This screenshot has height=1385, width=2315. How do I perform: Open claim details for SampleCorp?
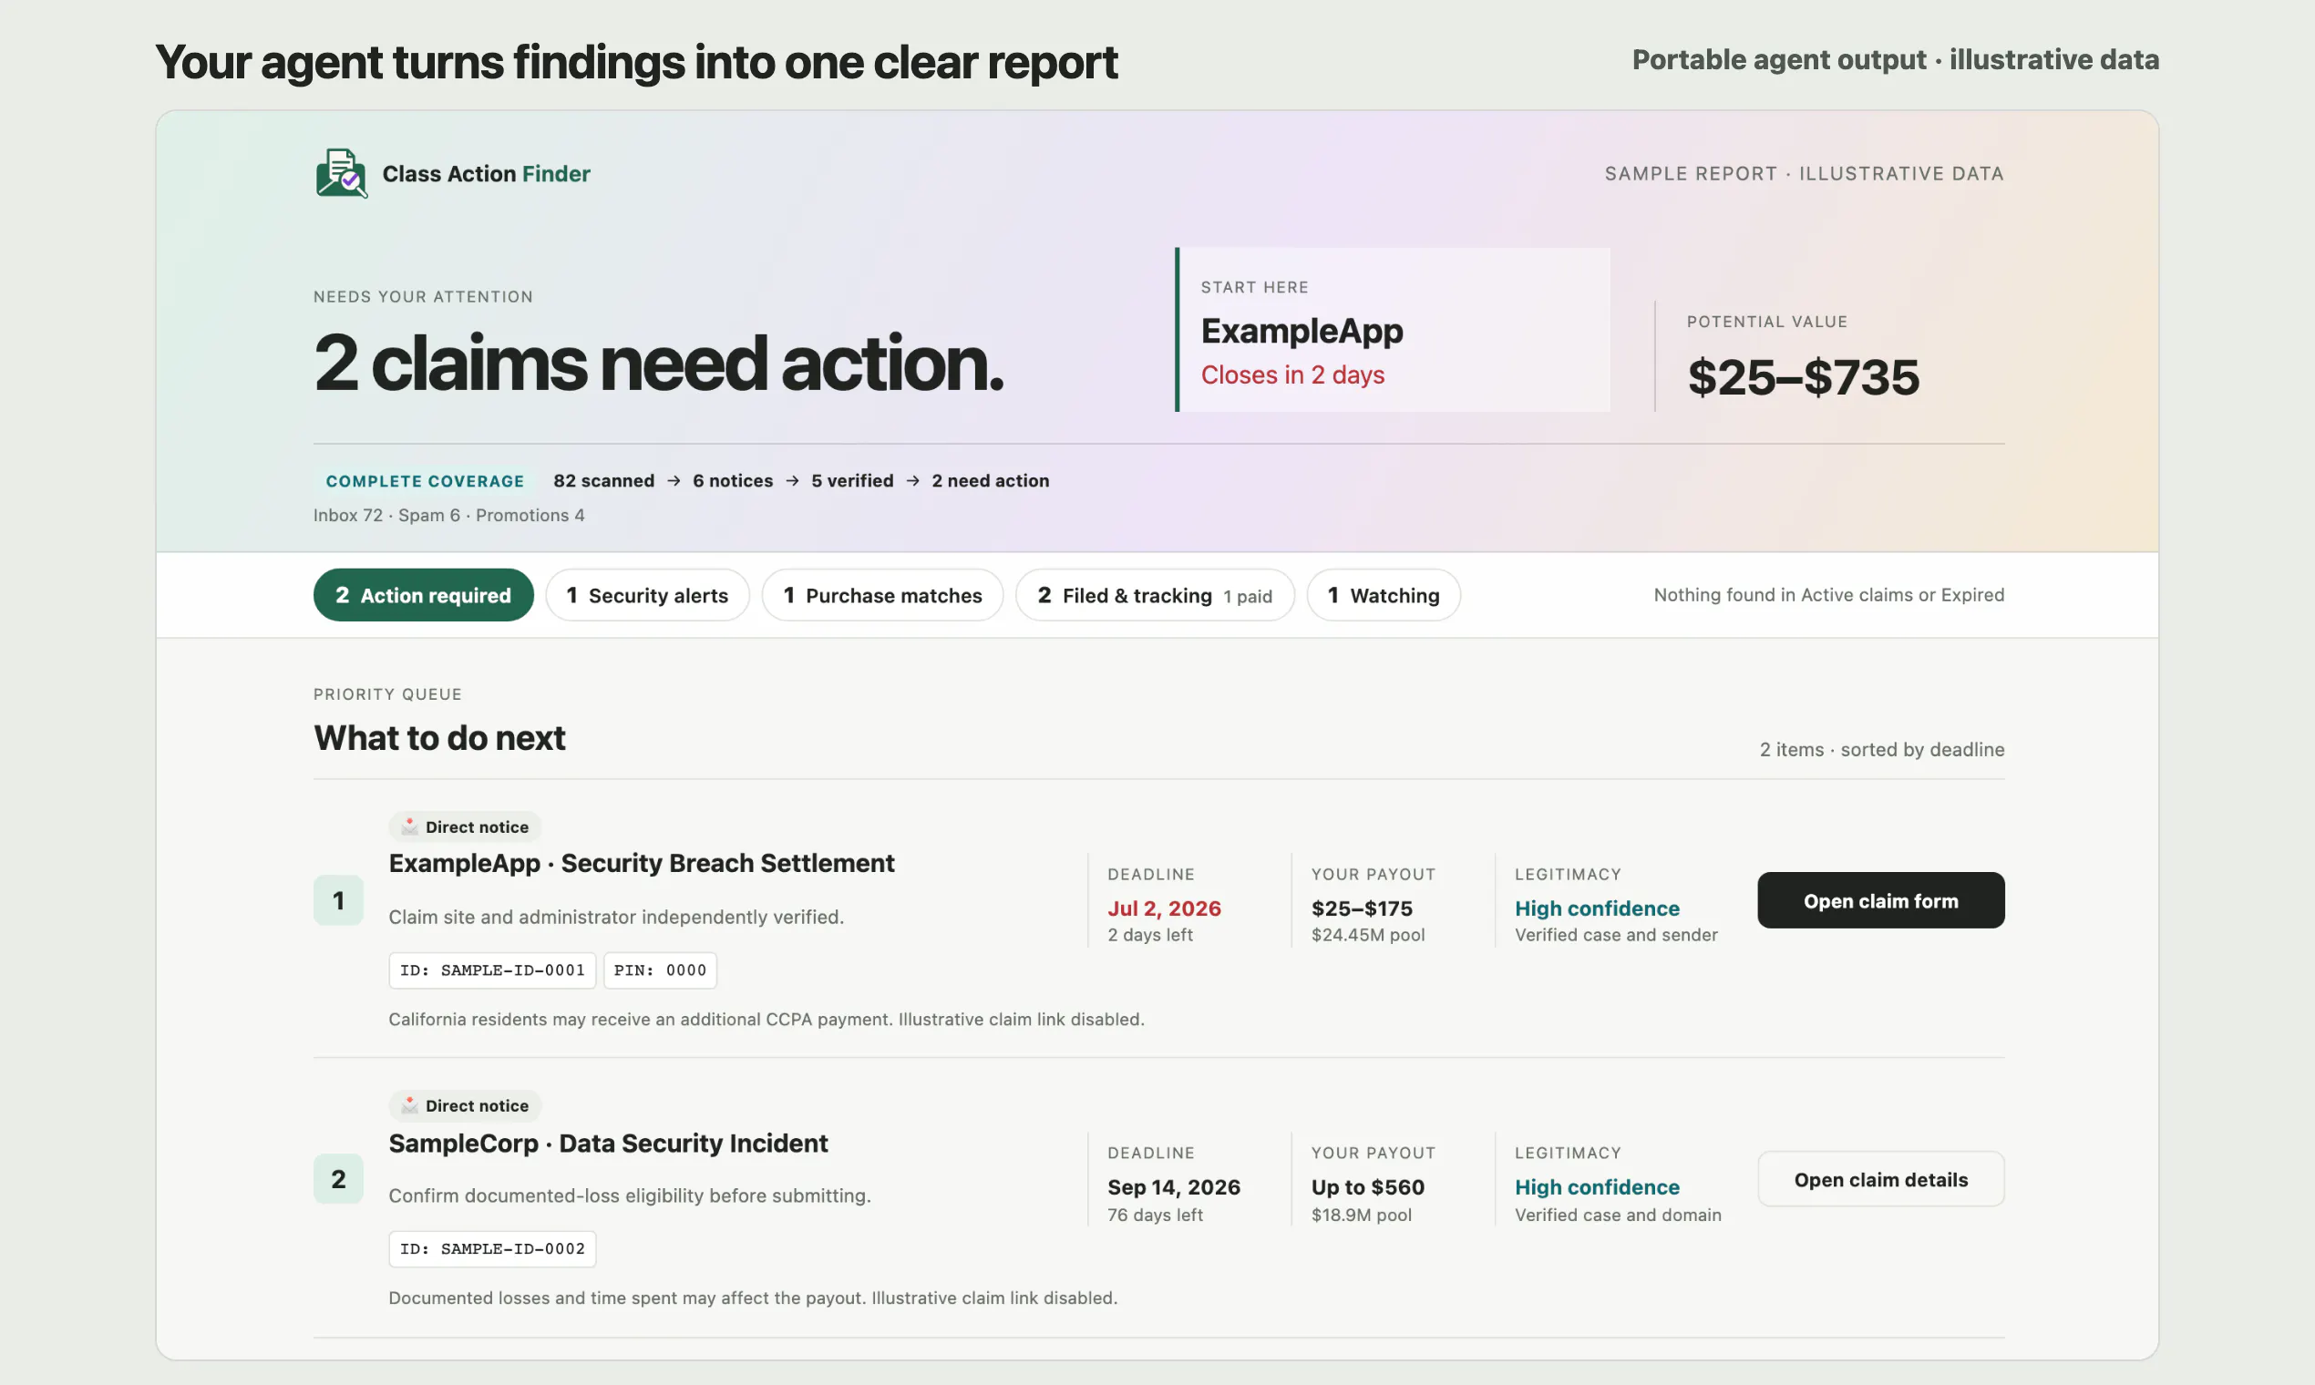pyautogui.click(x=1881, y=1179)
